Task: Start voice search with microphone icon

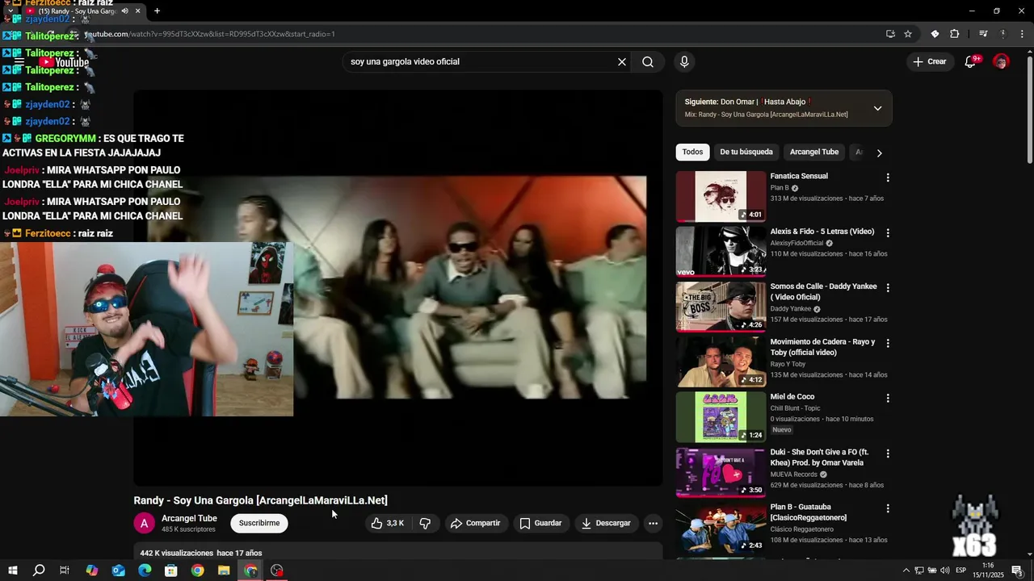Action: click(684, 62)
